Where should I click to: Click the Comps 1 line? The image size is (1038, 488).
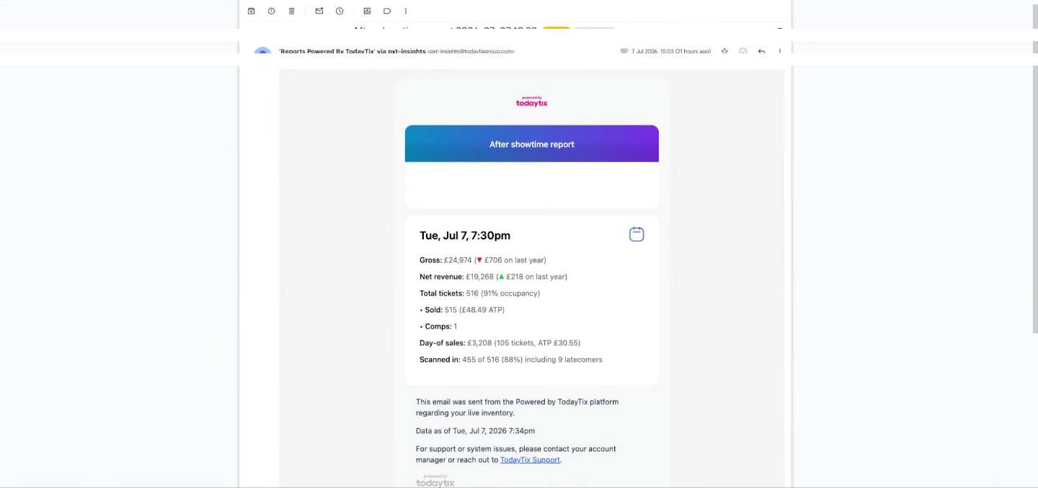(x=438, y=327)
